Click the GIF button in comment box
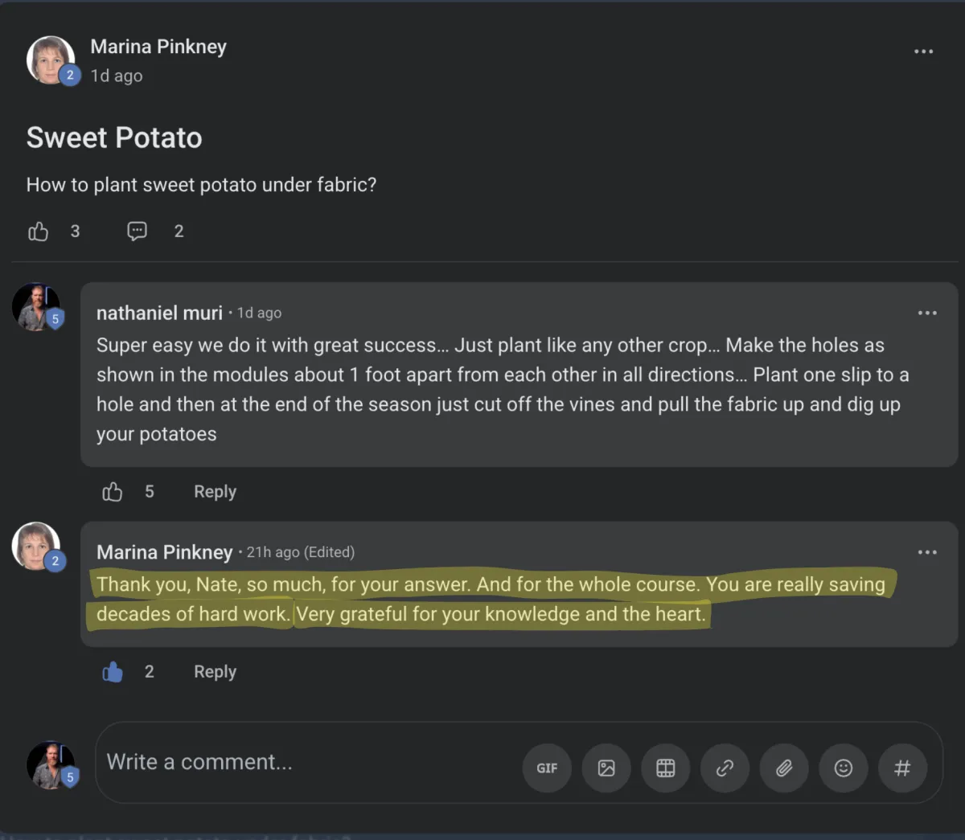This screenshot has height=840, width=965. tap(547, 768)
